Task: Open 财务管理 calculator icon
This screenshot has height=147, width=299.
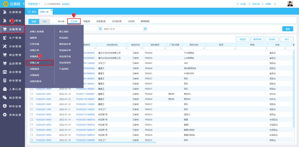Action: [5, 81]
